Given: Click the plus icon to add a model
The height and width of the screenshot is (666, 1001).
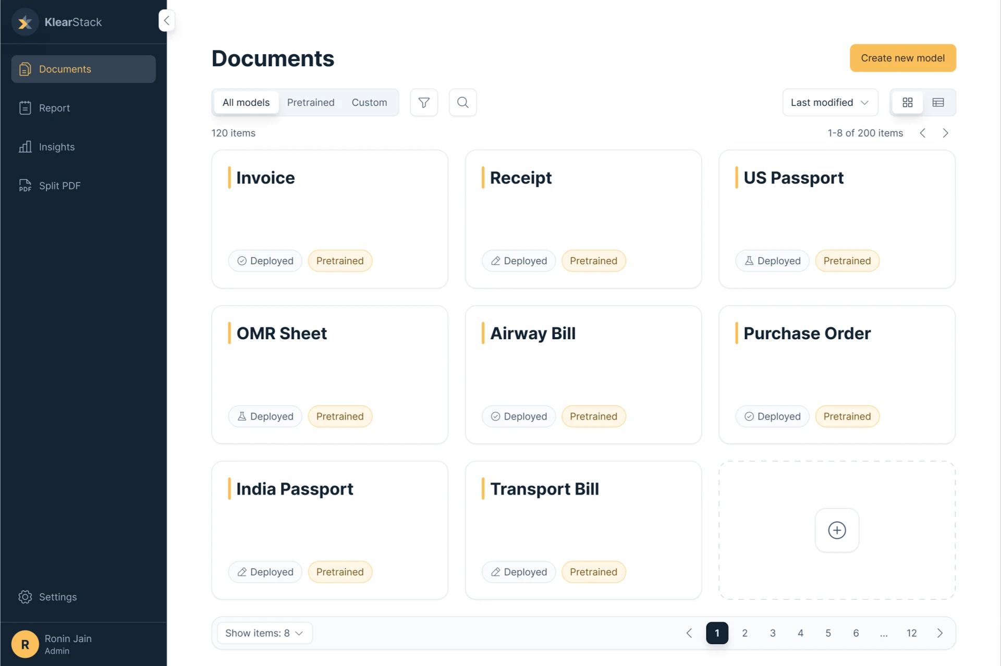Looking at the screenshot, I should pos(836,530).
